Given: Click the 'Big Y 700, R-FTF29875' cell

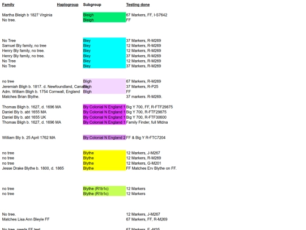Looking at the screenshot, I should [146, 112].
